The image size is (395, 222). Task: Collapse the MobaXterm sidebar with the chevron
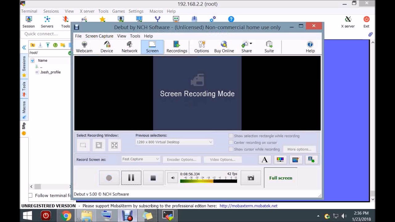tap(24, 47)
